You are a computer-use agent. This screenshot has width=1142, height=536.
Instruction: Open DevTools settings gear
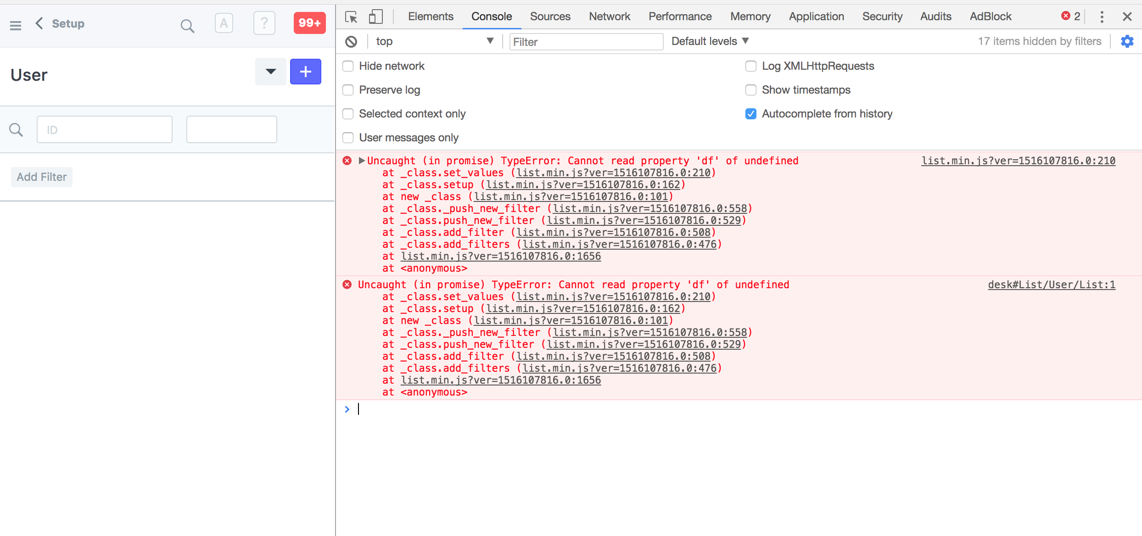(x=1127, y=41)
